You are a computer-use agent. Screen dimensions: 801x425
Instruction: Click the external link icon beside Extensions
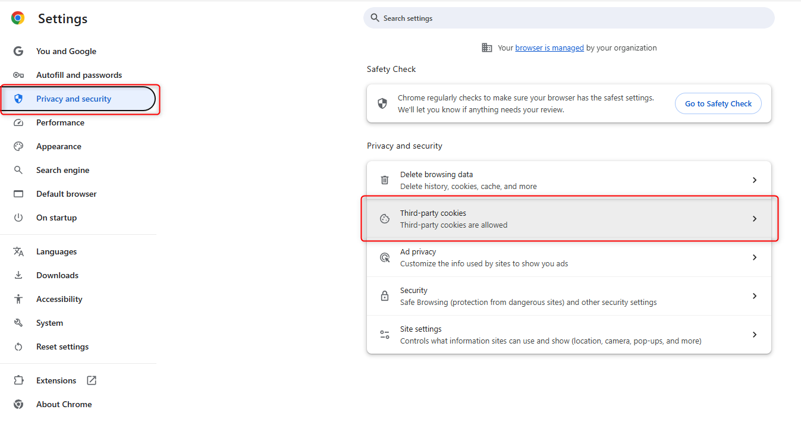[92, 380]
